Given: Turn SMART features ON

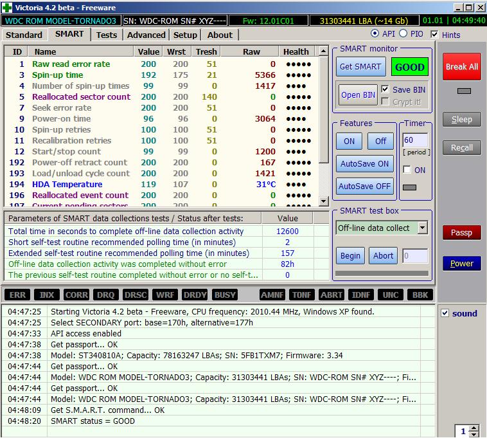Looking at the screenshot, I should pos(349,141).
